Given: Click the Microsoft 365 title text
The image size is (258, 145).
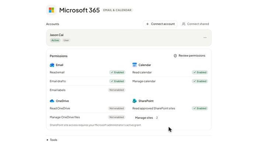Looking at the screenshot, I should click(x=80, y=10).
